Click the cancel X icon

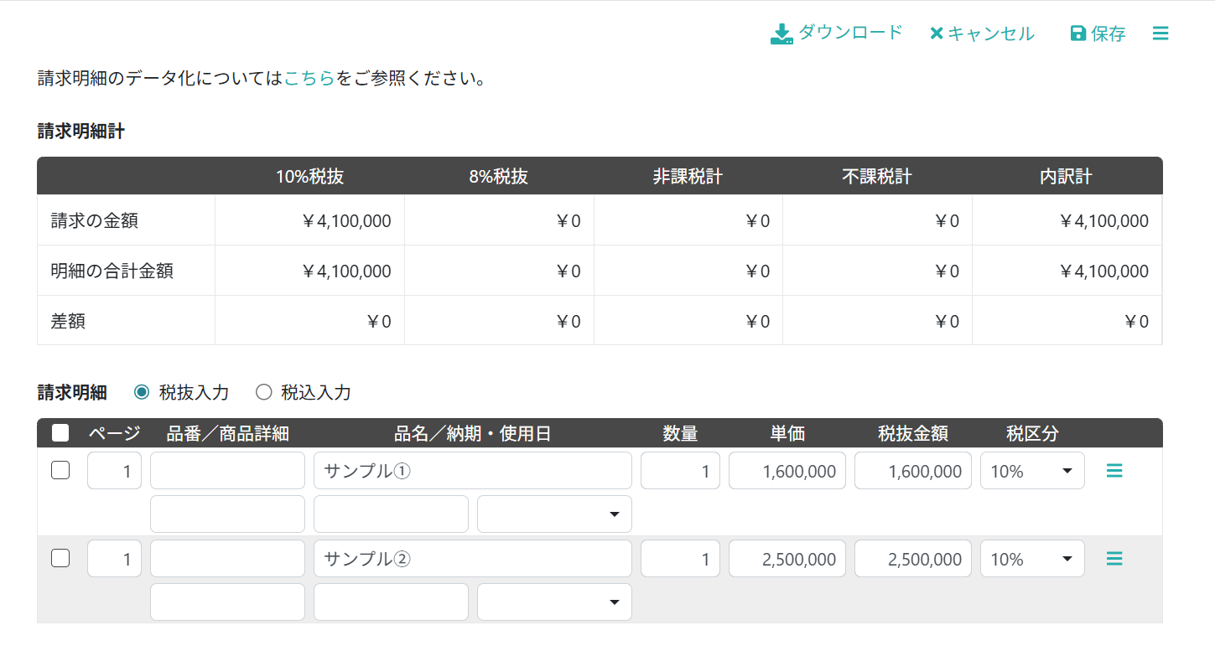937,34
